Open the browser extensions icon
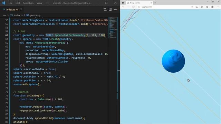The width and height of the screenshot is (221, 124). [x=202, y=7]
